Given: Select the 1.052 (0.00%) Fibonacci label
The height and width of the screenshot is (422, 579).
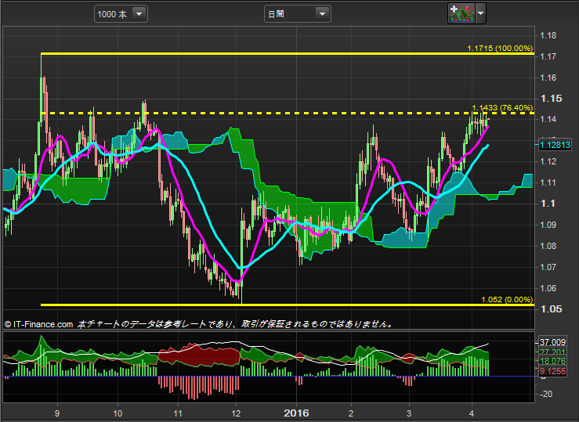Looking at the screenshot, I should tap(507, 300).
